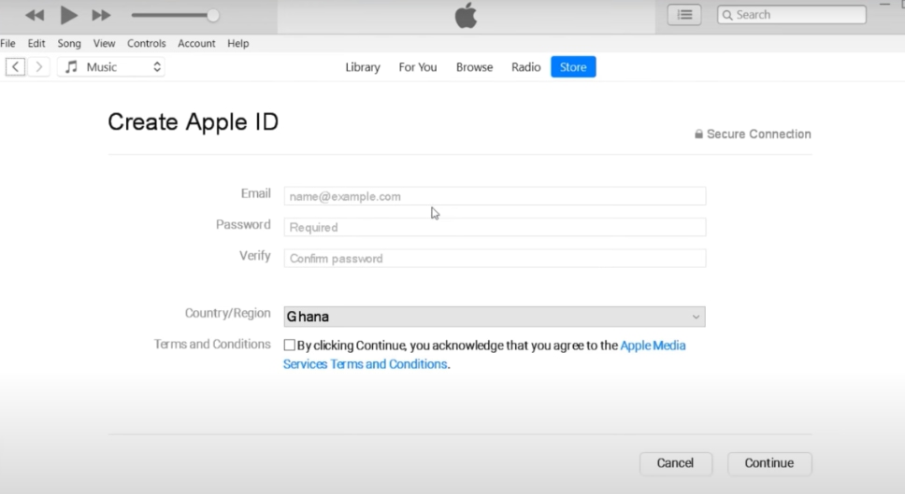Open the Controls menu
This screenshot has width=905, height=494.
(x=147, y=43)
